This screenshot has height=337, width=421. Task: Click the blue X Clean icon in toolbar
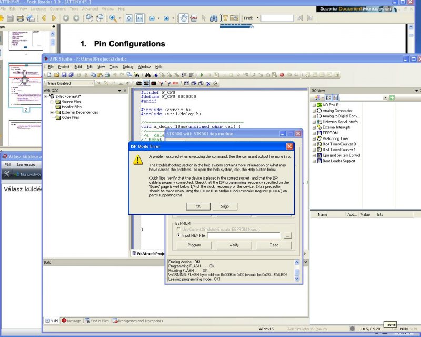[x=208, y=84]
